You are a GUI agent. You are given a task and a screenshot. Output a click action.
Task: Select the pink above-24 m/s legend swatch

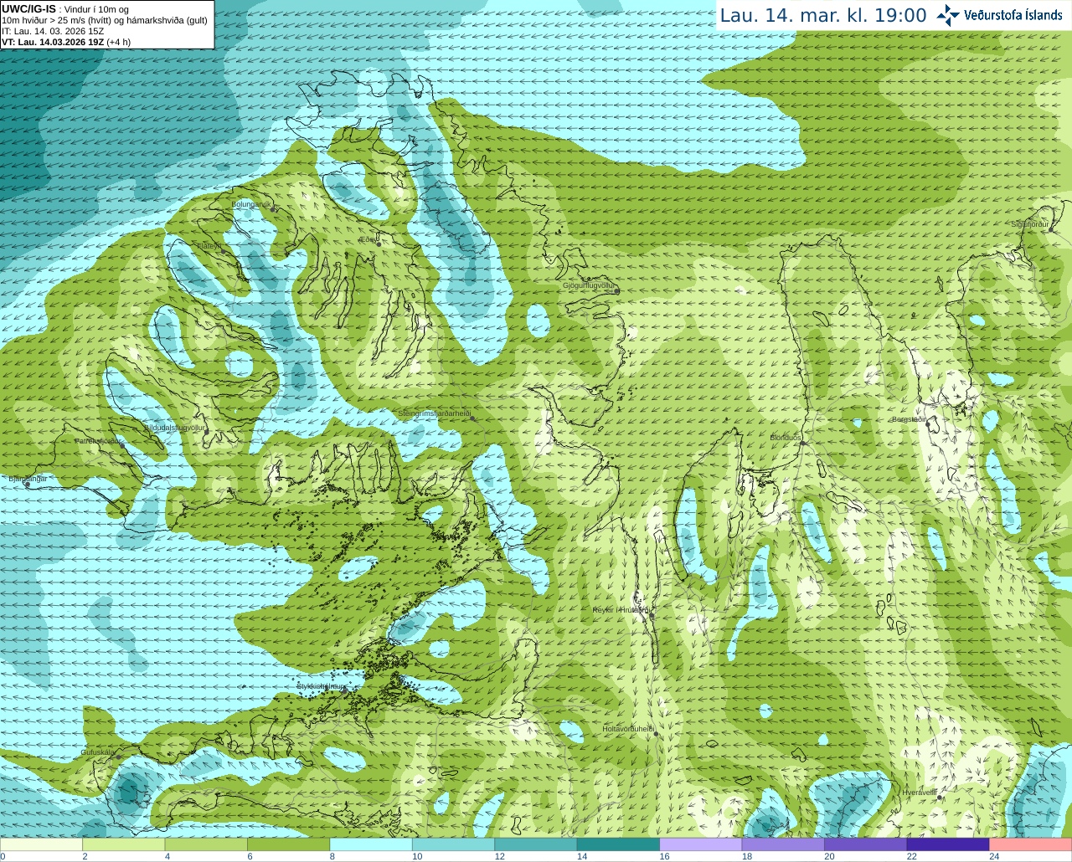point(1031,844)
